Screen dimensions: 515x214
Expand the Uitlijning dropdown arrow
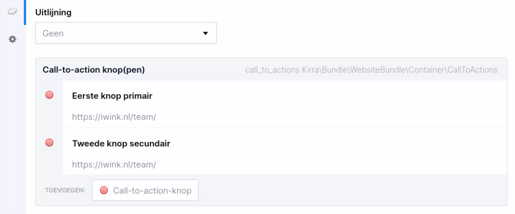tap(205, 33)
